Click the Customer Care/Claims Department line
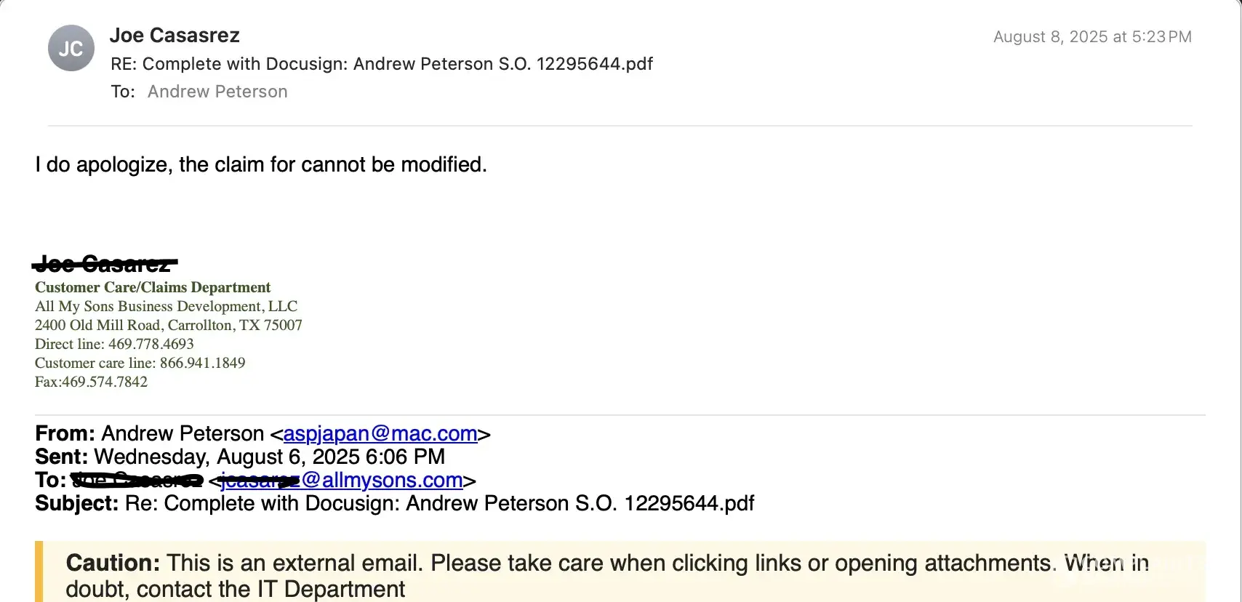The width and height of the screenshot is (1242, 602). [153, 287]
